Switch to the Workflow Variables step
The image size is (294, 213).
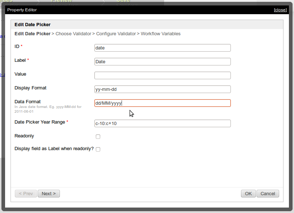click(160, 34)
